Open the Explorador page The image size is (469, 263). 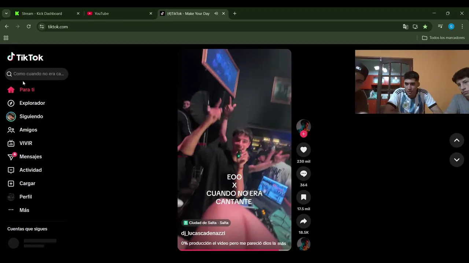(32, 103)
